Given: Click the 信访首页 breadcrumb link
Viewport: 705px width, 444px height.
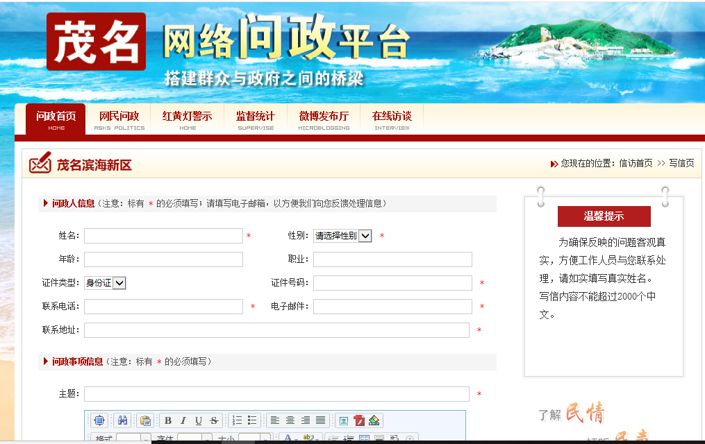Looking at the screenshot, I should 636,164.
